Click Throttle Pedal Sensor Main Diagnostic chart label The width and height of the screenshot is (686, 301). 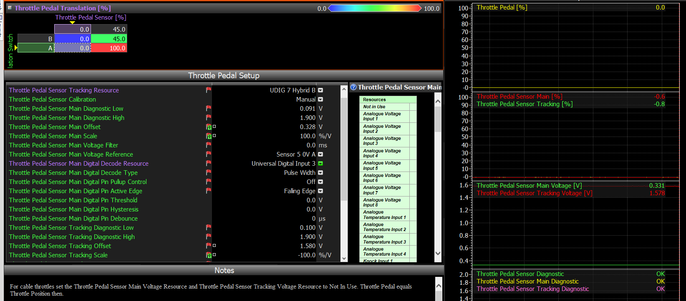tap(527, 281)
